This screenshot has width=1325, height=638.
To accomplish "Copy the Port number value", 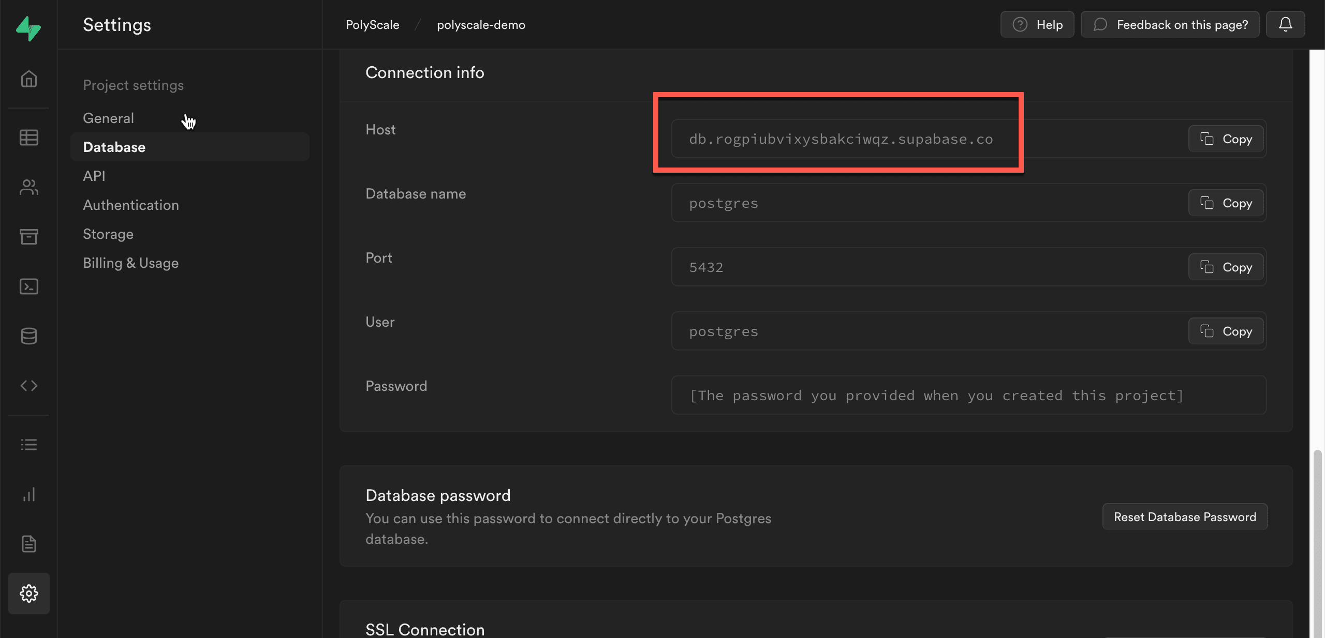I will (1226, 267).
